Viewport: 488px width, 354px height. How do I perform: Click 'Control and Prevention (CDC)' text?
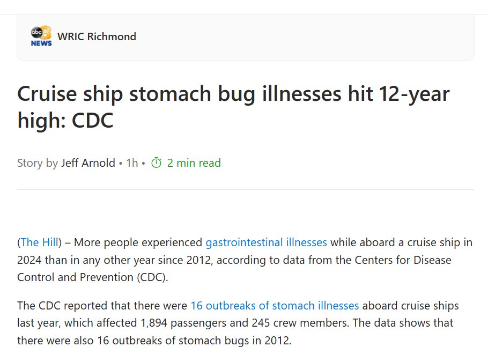click(90, 278)
